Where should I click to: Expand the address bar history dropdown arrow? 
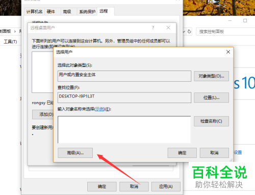tap(184, 31)
